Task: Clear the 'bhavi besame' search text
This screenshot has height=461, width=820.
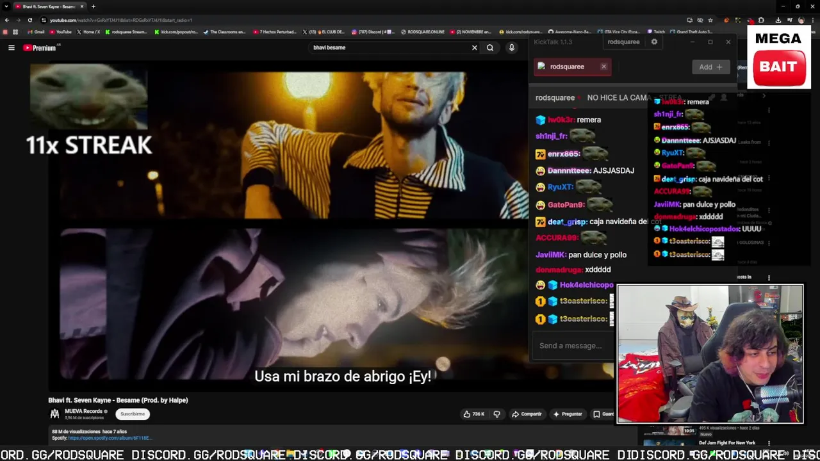Action: (x=475, y=47)
